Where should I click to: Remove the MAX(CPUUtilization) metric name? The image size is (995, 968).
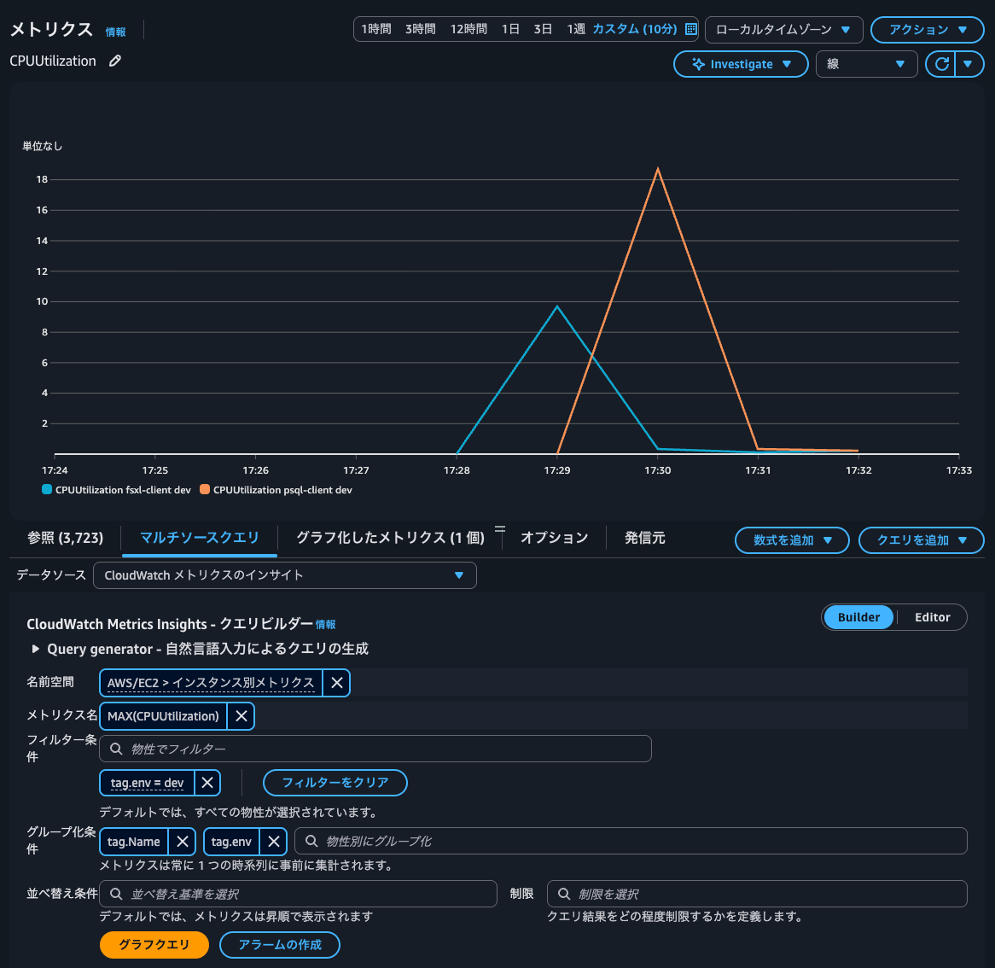click(x=241, y=716)
